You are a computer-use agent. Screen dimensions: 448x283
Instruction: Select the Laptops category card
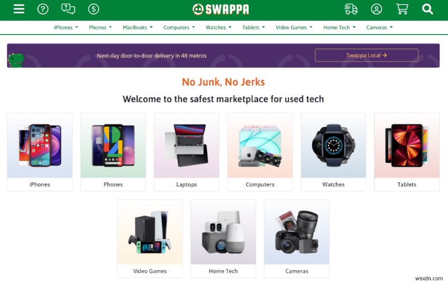pyautogui.click(x=186, y=152)
